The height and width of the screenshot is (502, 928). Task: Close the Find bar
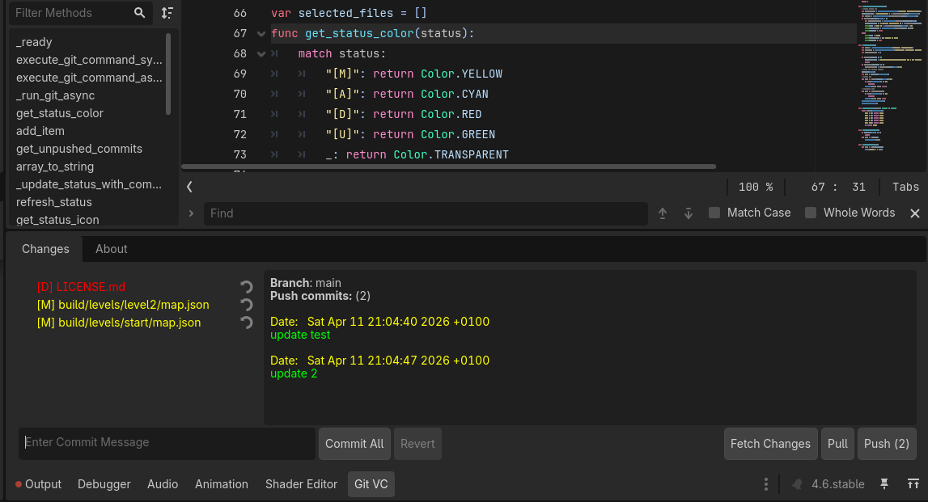pos(915,213)
